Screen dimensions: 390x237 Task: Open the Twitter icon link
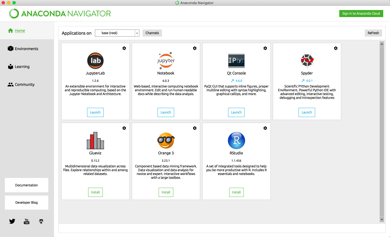coord(12,221)
